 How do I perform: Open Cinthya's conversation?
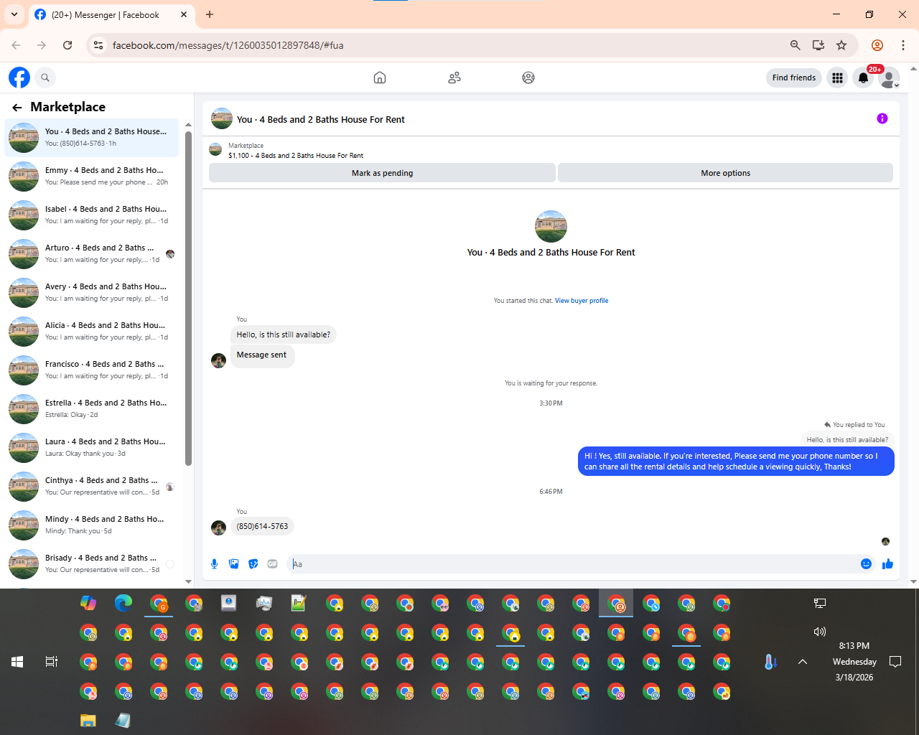(92, 486)
